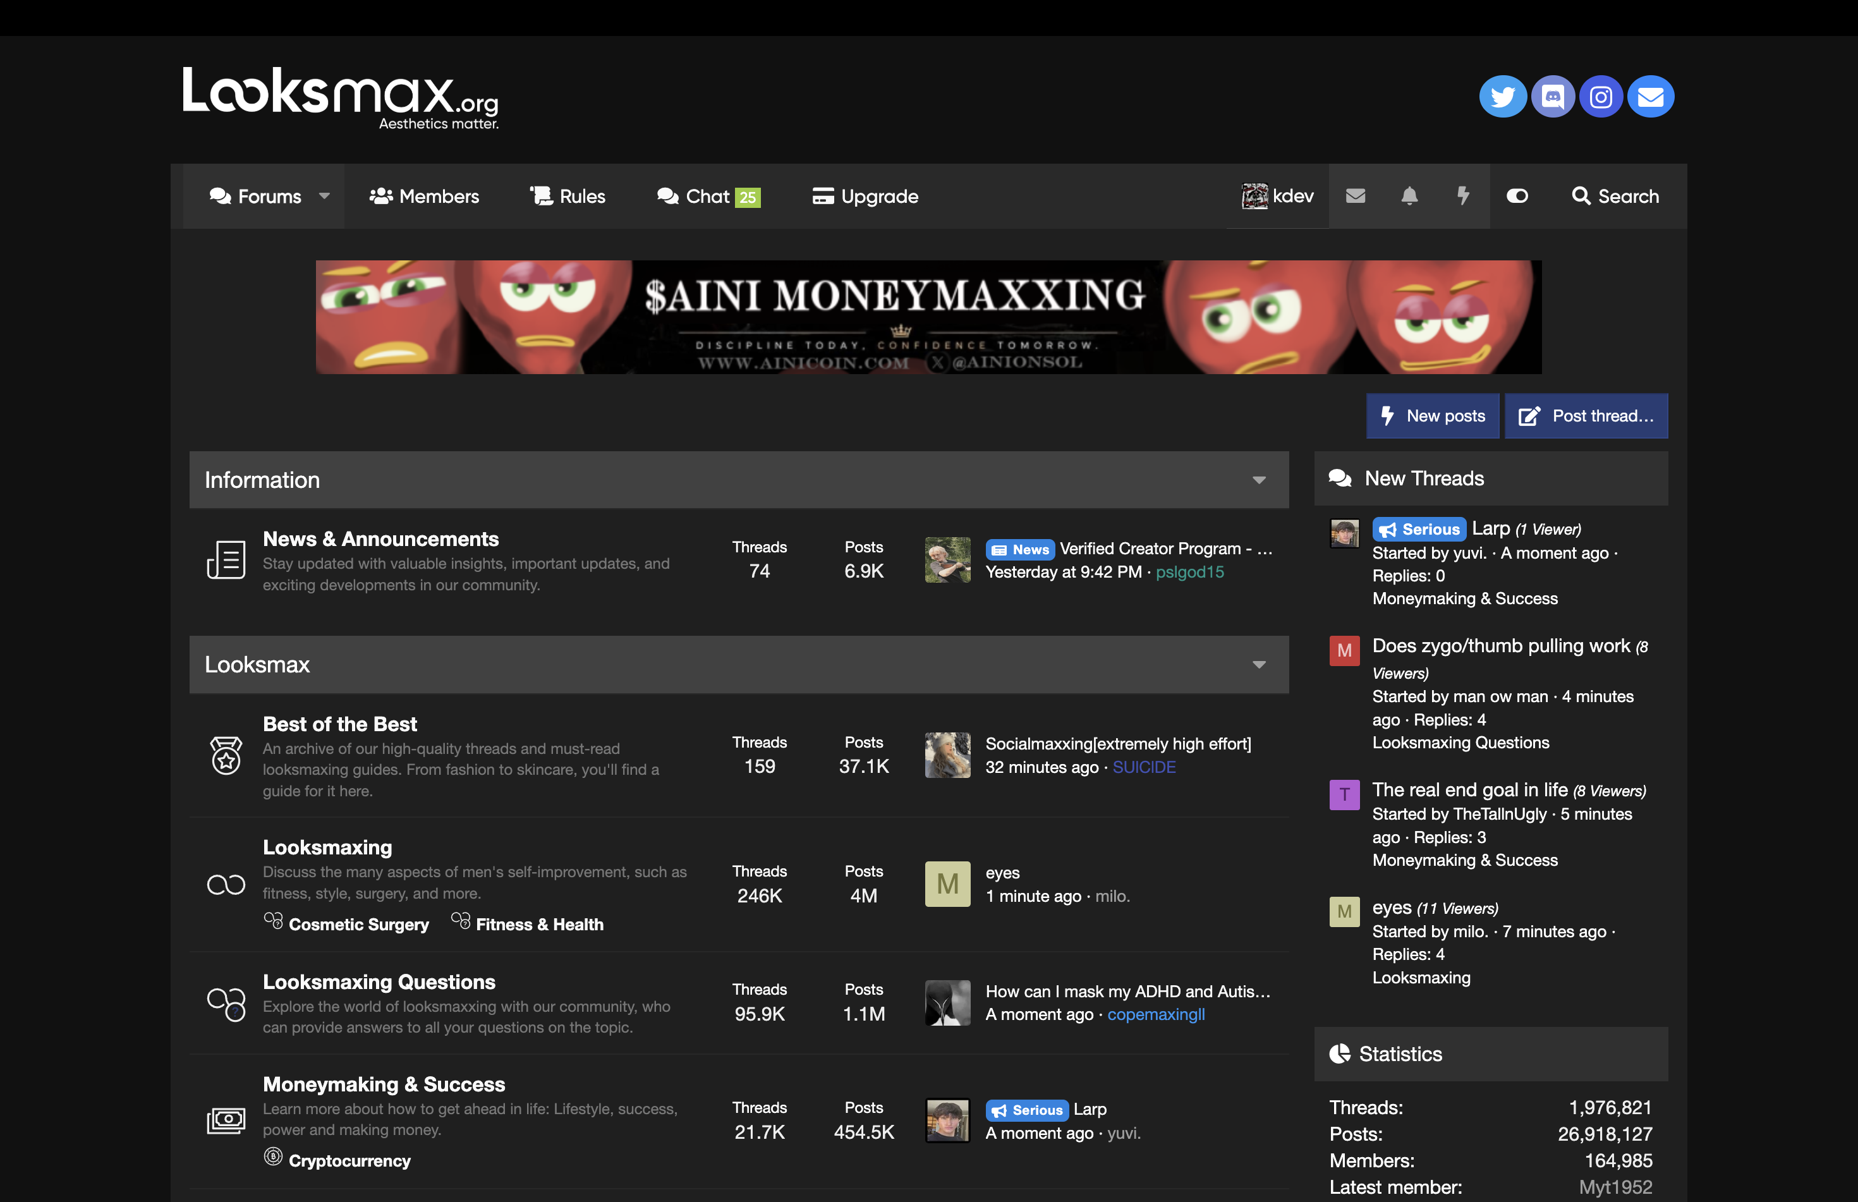Screen dimensions: 1858x1202
Task: Open How can I mask my ADHD thread
Action: [1127, 992]
